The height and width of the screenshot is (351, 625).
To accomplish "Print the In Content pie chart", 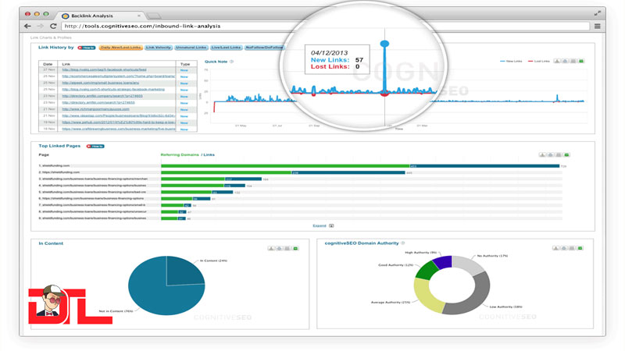I will click(x=279, y=248).
